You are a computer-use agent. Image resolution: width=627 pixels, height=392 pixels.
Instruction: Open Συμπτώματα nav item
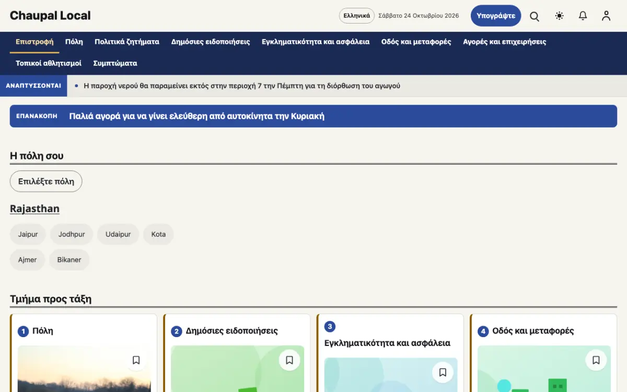115,63
